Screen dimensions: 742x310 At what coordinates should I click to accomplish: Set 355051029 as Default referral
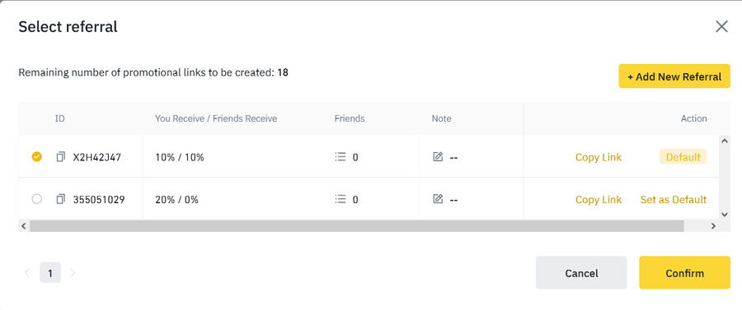coord(674,200)
